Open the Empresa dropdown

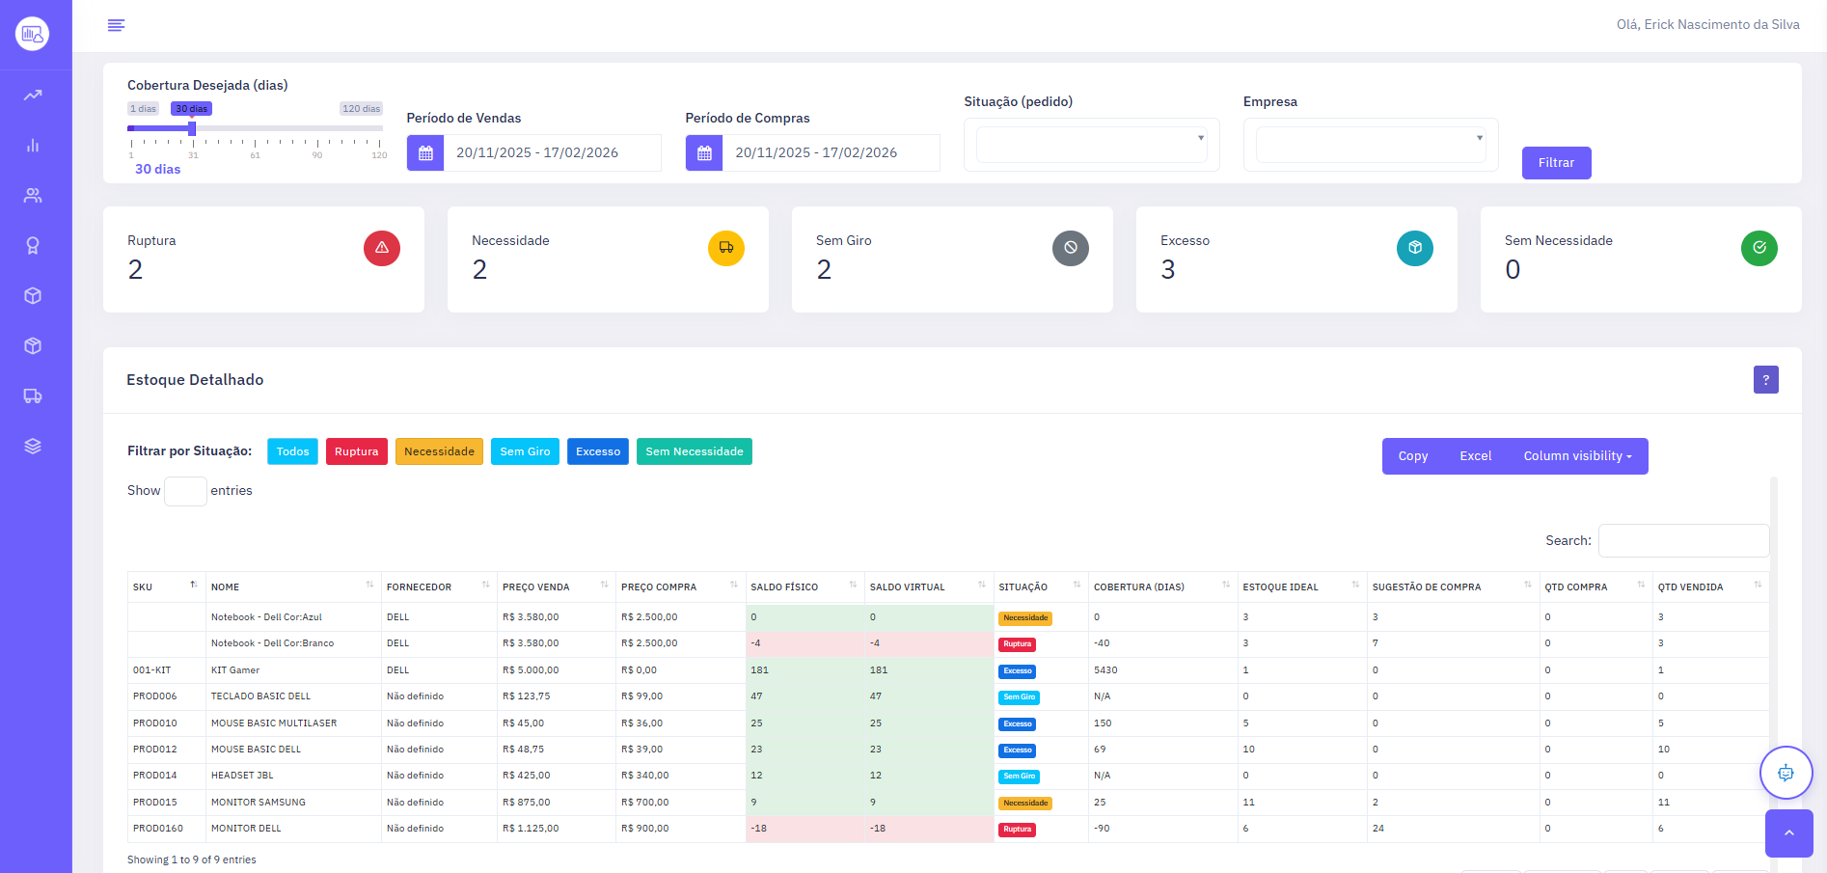click(x=1370, y=145)
